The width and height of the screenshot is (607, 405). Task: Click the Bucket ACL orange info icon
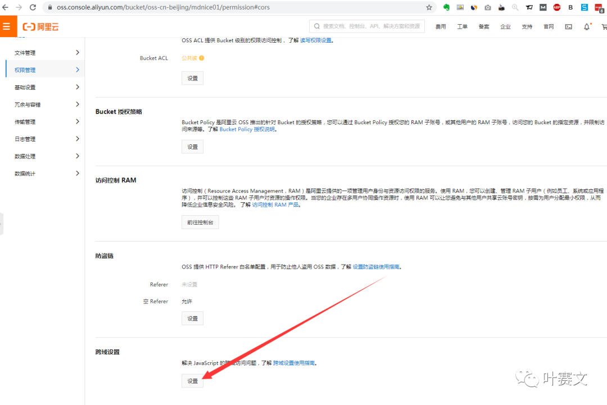(x=202, y=58)
